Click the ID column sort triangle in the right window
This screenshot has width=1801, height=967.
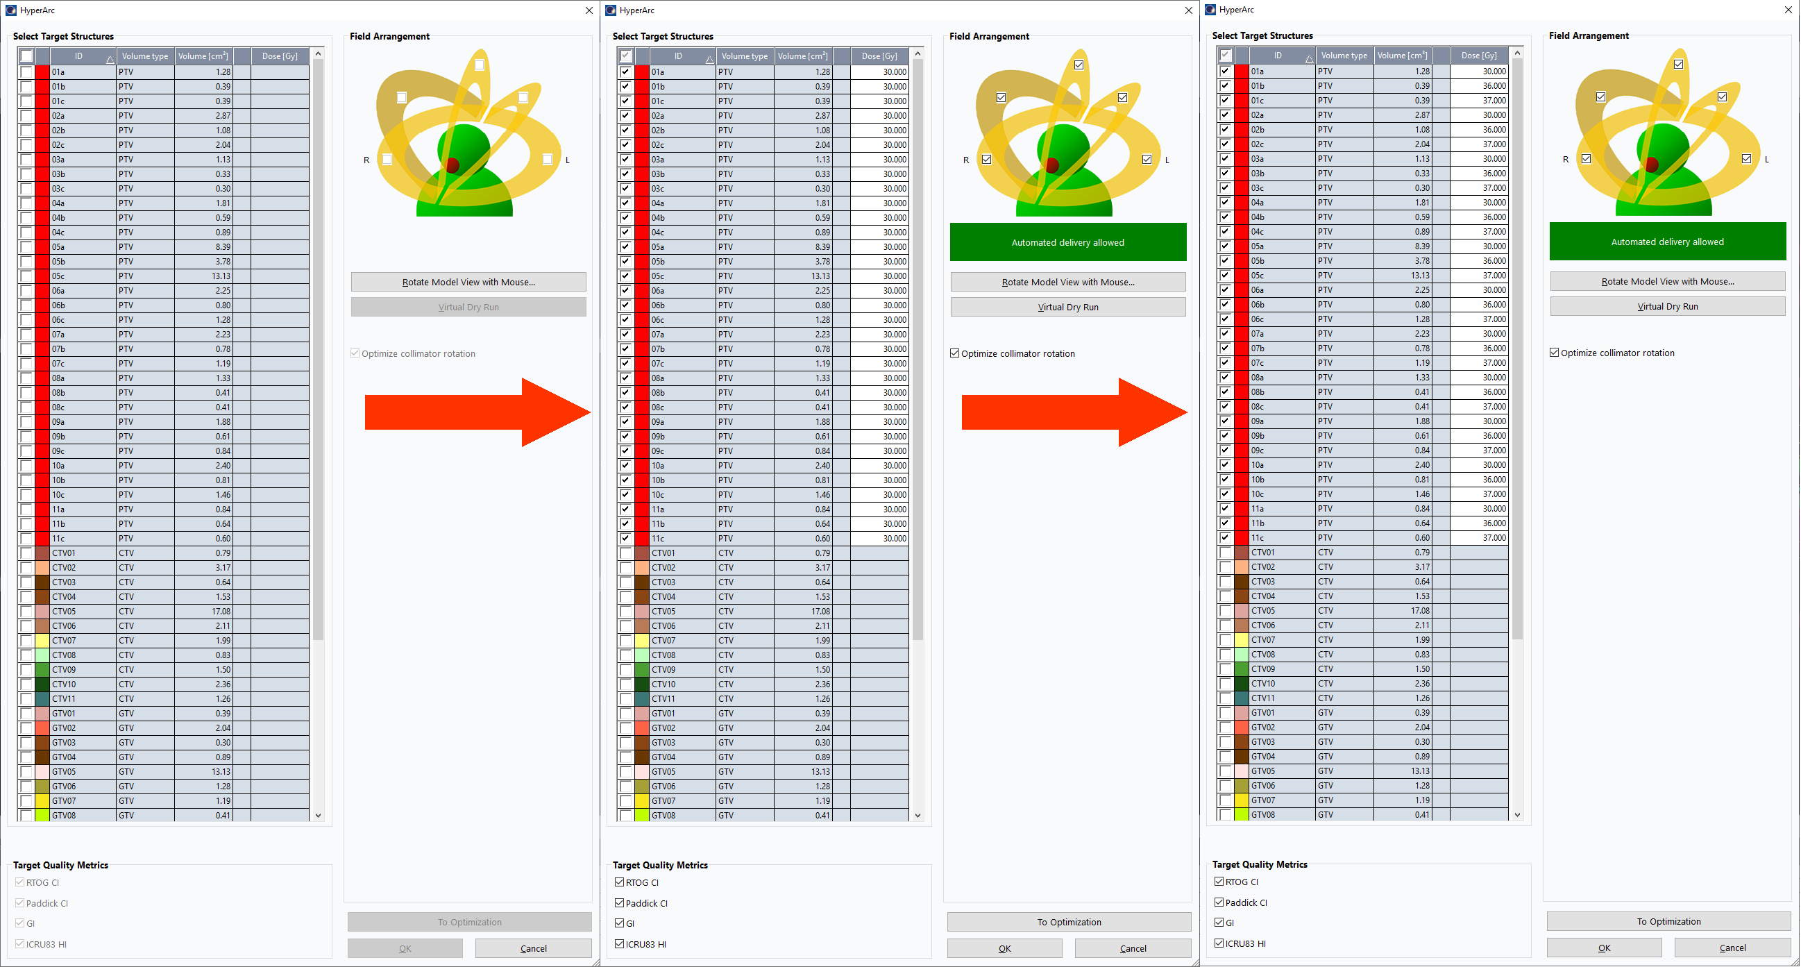[1309, 60]
